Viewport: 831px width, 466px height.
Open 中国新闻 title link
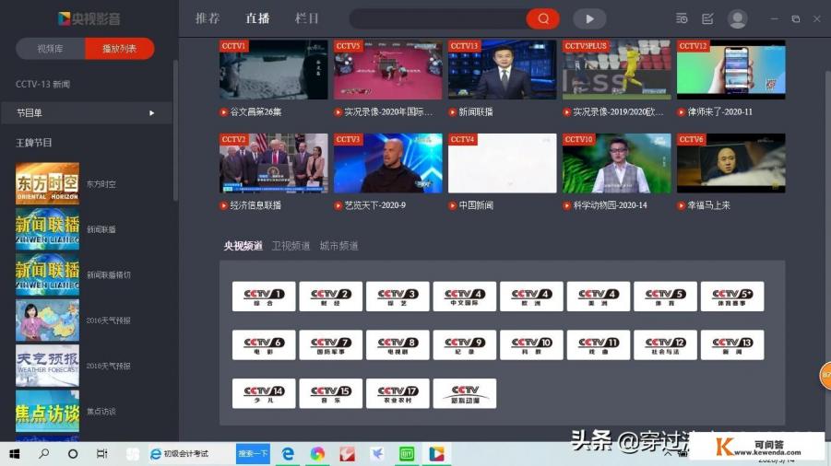point(476,205)
